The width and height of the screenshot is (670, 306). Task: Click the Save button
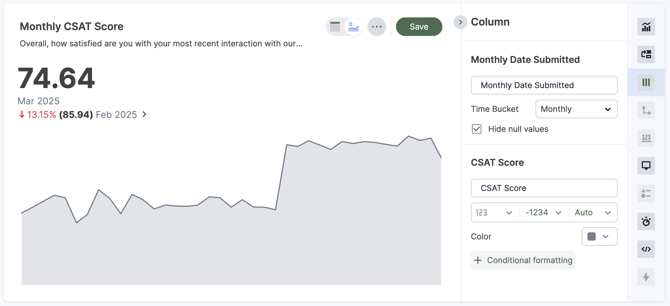click(x=419, y=27)
